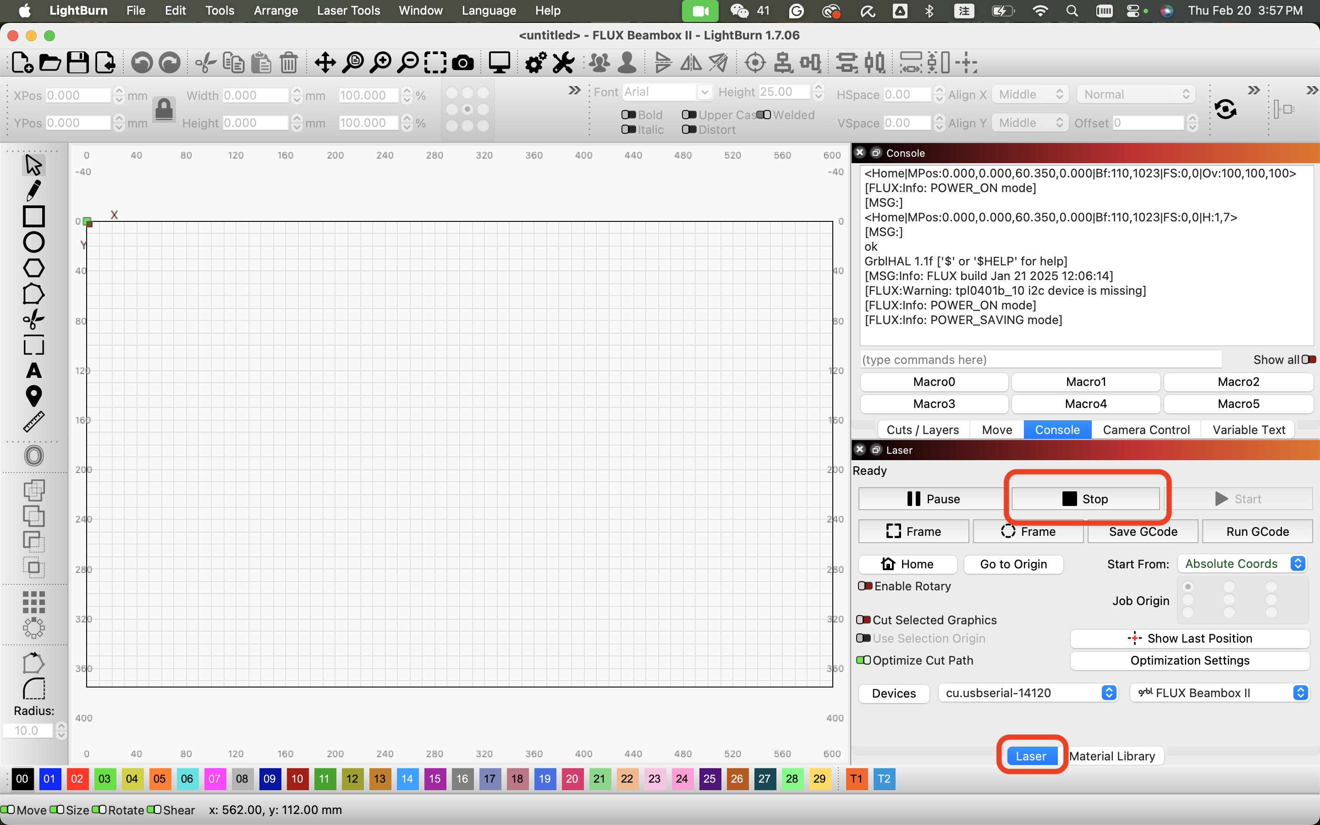The height and width of the screenshot is (825, 1320).
Task: Enable Rotary toggle switch
Action: tap(865, 586)
